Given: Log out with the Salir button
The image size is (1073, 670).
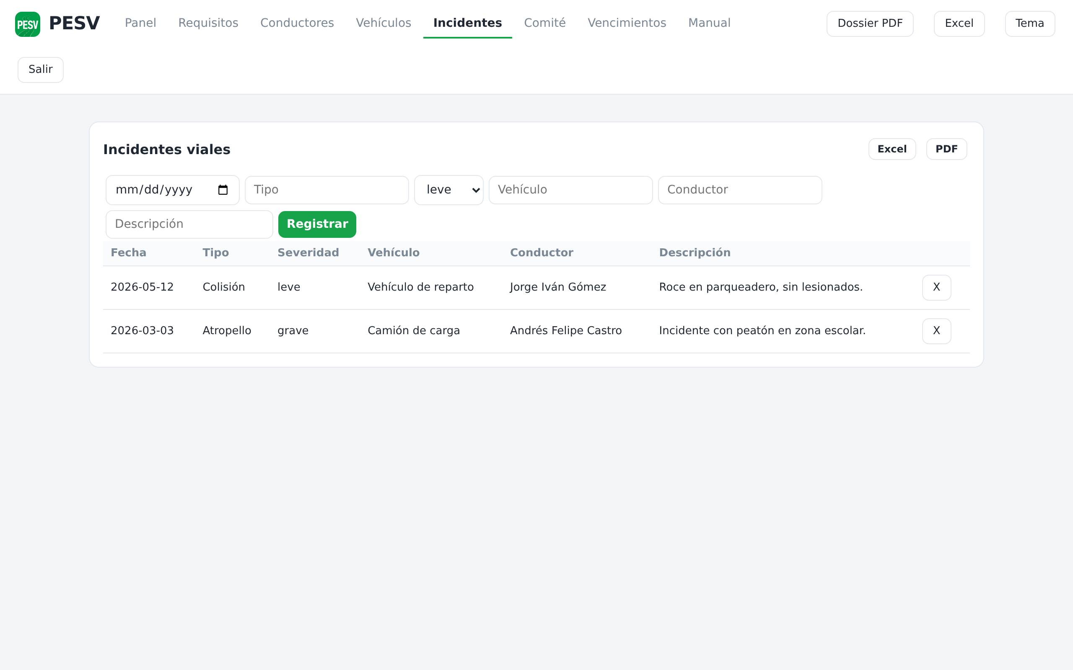Looking at the screenshot, I should click(40, 70).
